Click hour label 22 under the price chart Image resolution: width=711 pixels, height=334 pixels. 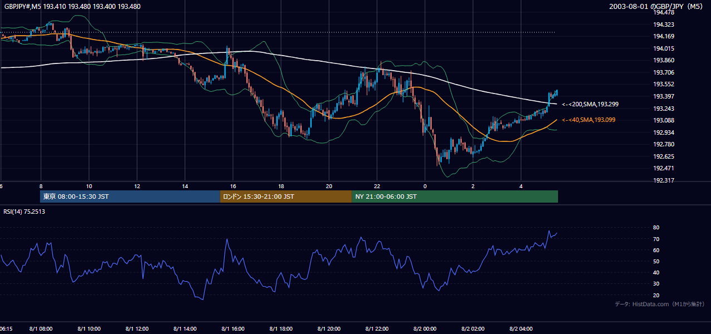(x=377, y=186)
